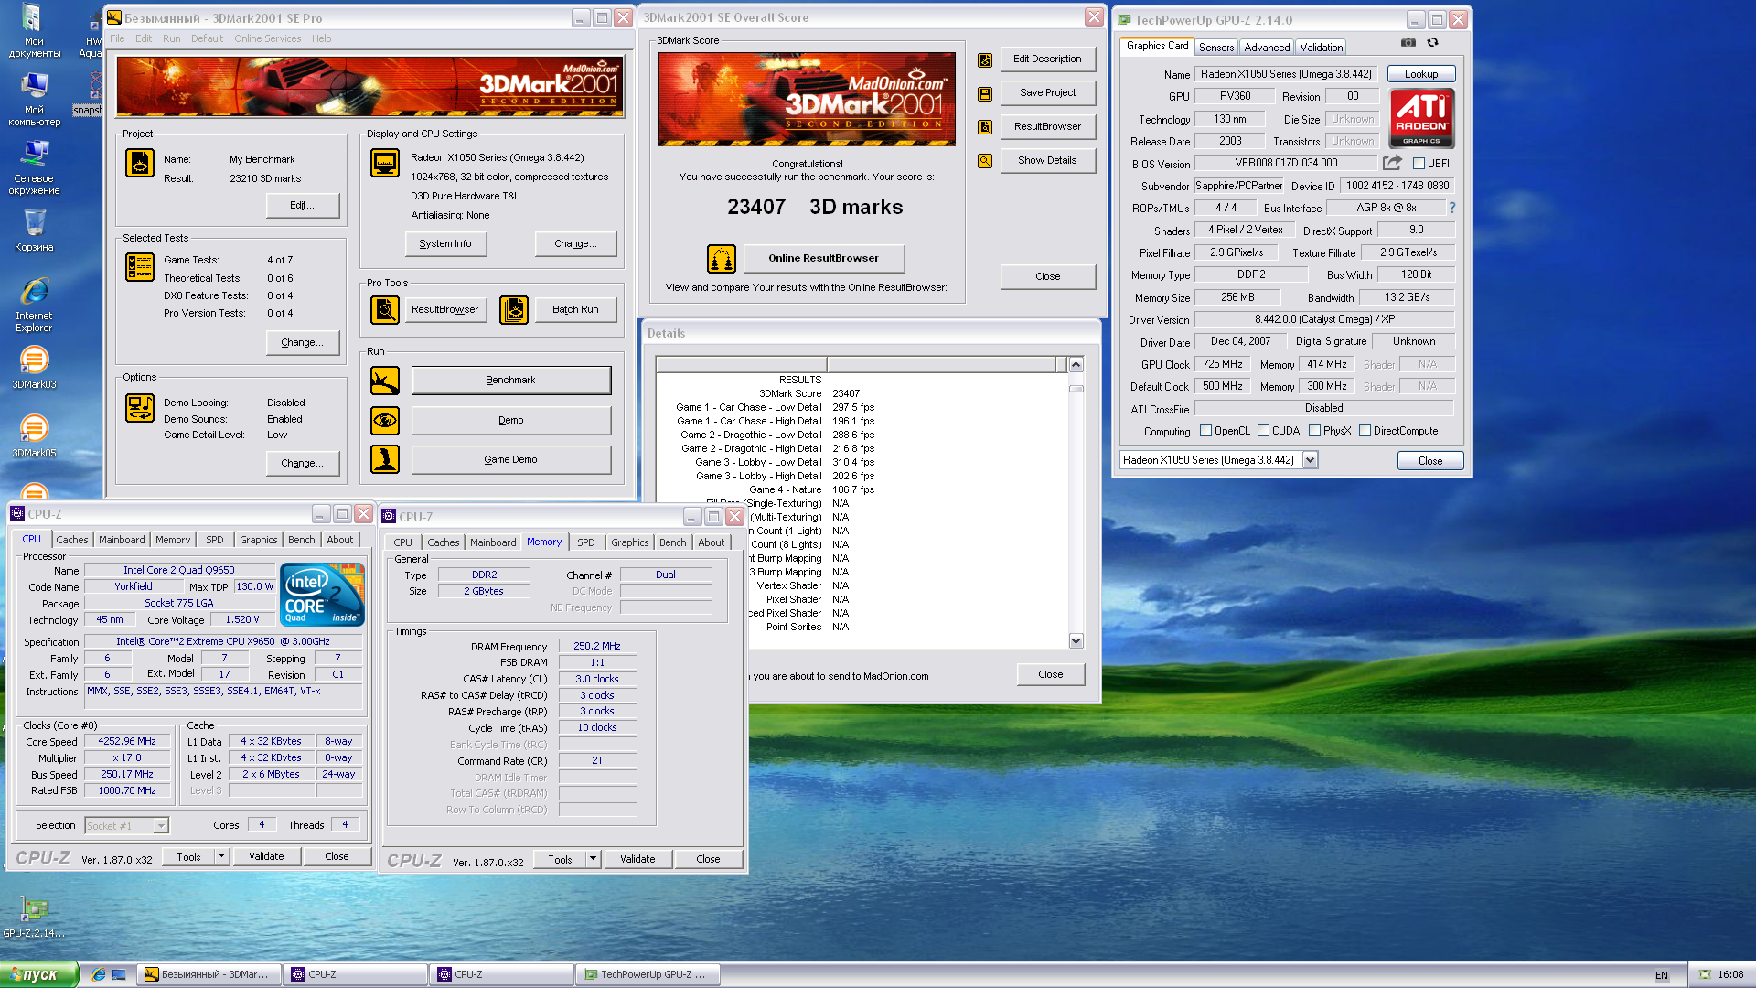Open the GPU selection dropdown in GPU-Z
Image resolution: width=1756 pixels, height=988 pixels.
click(1310, 460)
